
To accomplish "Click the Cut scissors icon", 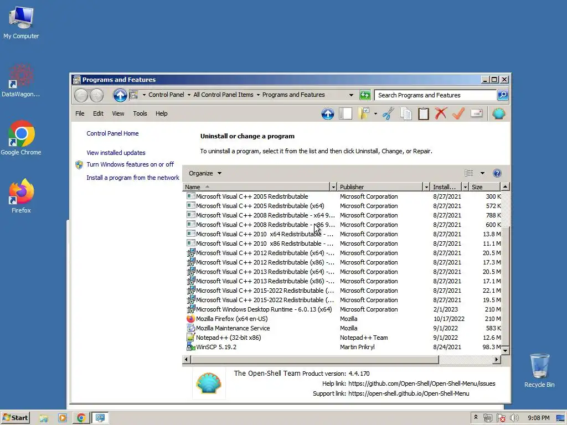I will (388, 114).
